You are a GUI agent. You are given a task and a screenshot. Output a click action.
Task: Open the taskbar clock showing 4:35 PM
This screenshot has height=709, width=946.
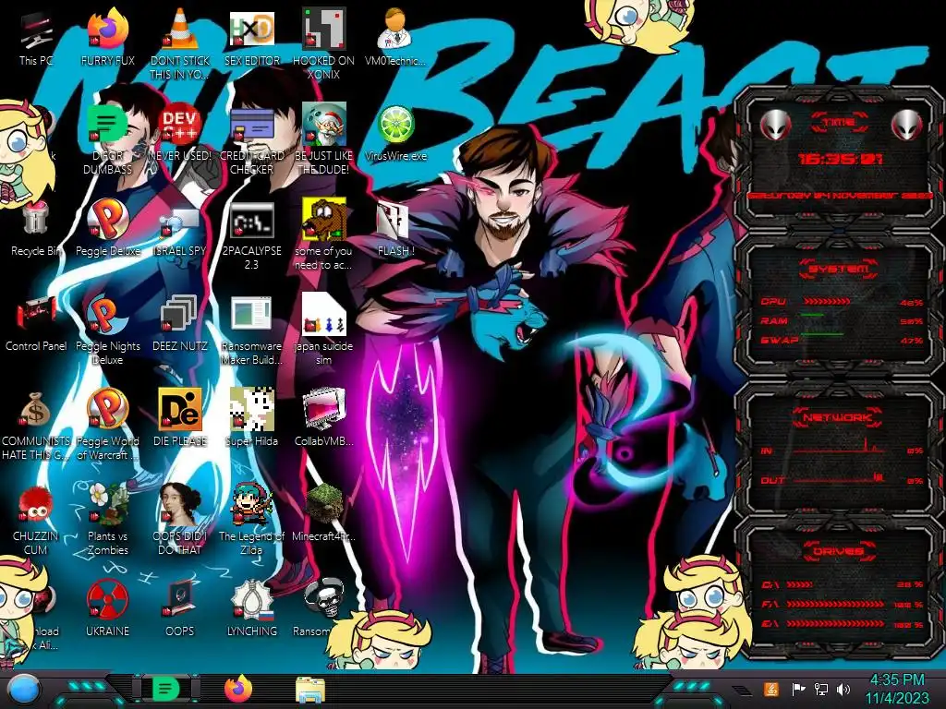pos(897,690)
